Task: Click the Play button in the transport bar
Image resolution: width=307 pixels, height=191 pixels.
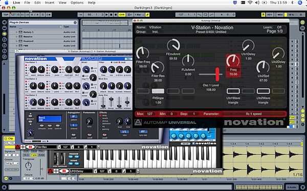Action: [106, 15]
